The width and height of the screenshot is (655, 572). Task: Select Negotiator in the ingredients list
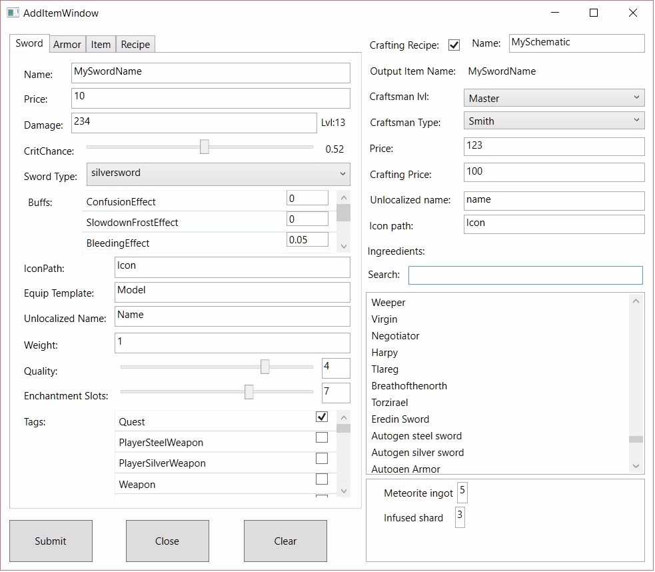pos(498,336)
